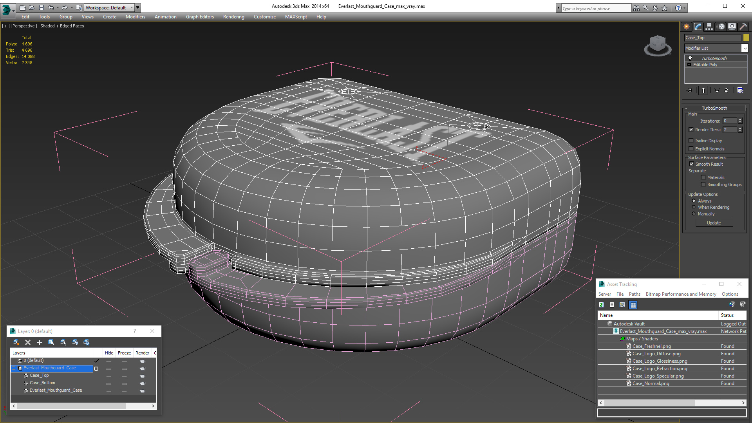
Task: Toggle Smooth Result checkbox
Action: coord(691,164)
